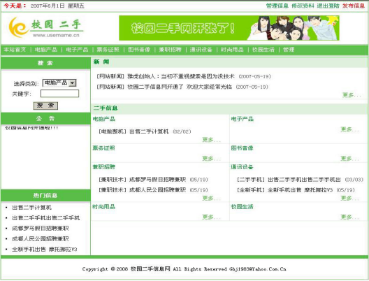The width and height of the screenshot is (369, 281).
Task: Open the 电脑产品 category heading link
Action: point(103,119)
